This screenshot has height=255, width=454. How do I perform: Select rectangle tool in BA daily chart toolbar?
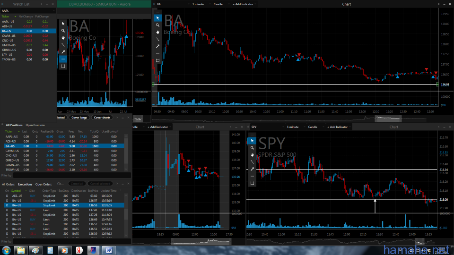(x=63, y=66)
